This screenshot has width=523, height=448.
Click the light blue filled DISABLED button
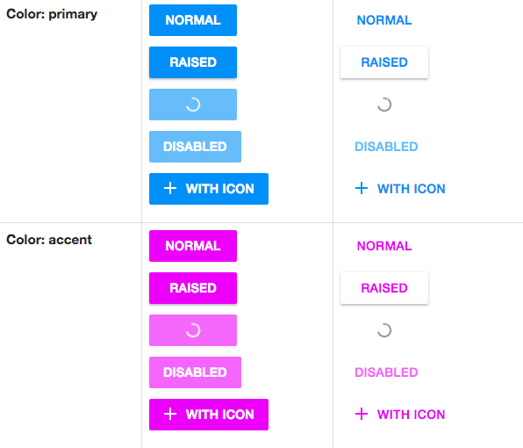click(195, 147)
